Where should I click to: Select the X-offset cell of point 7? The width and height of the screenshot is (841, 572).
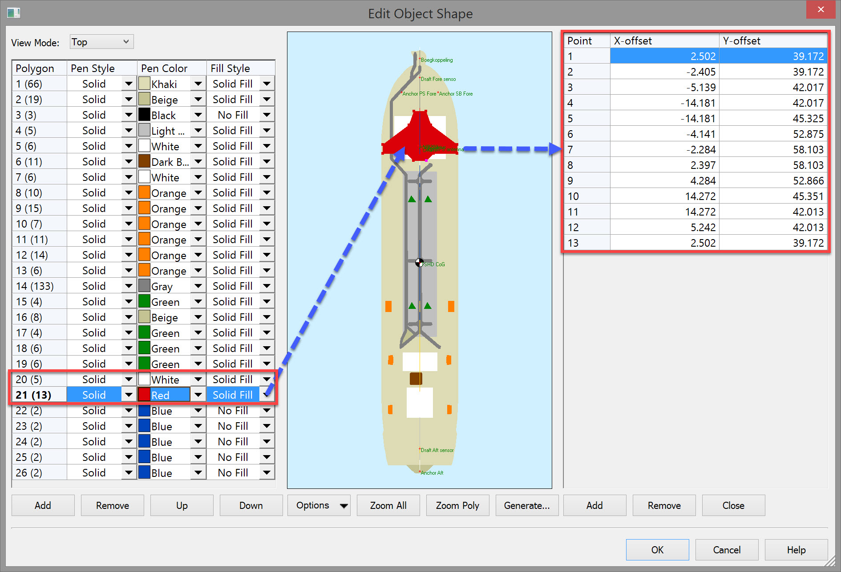point(664,150)
